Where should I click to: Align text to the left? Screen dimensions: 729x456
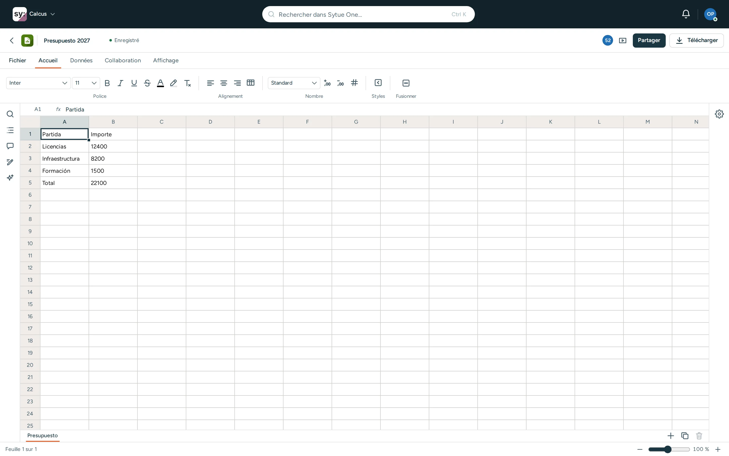click(210, 83)
